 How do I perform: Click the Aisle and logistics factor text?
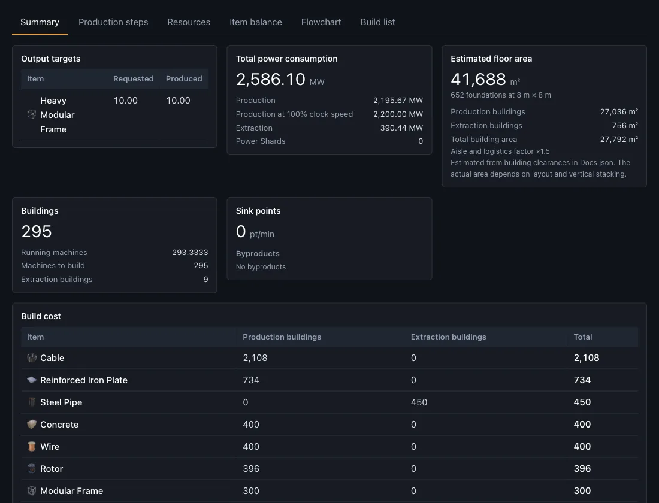click(500, 151)
